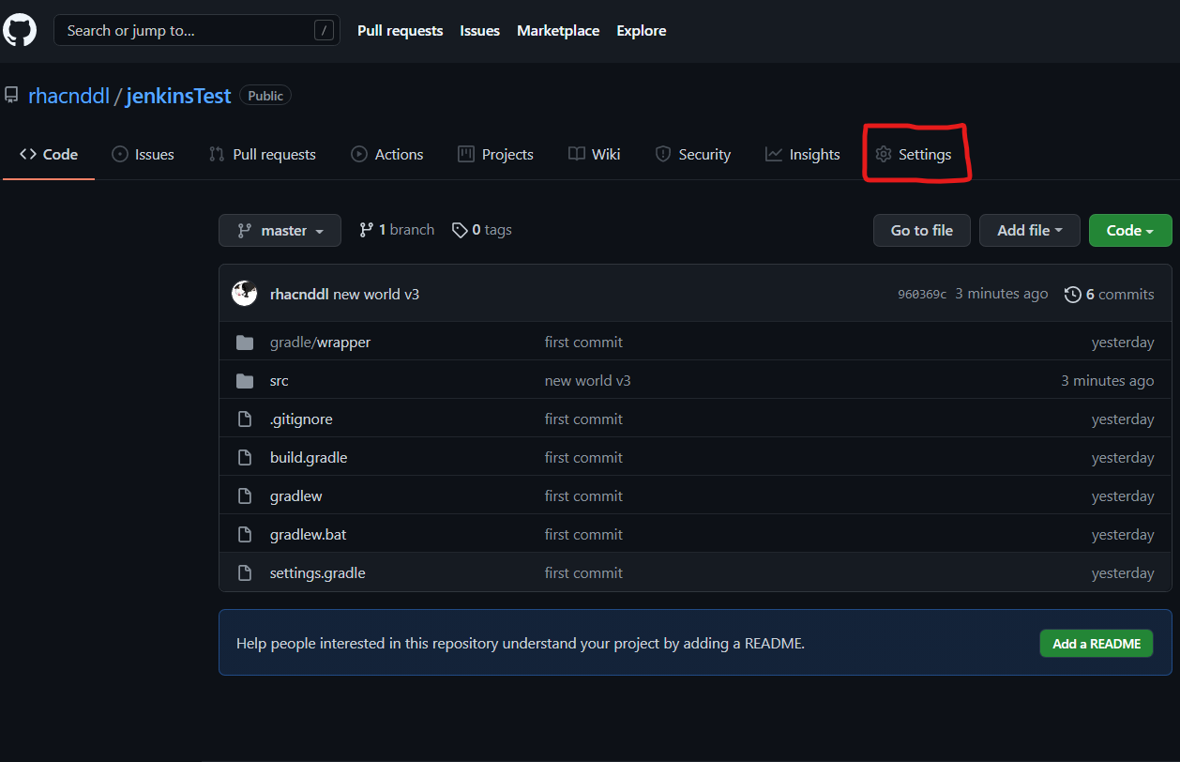Screen dimensions: 1180x762
Task: Open the gradlew file
Action: pyautogui.click(x=296, y=496)
